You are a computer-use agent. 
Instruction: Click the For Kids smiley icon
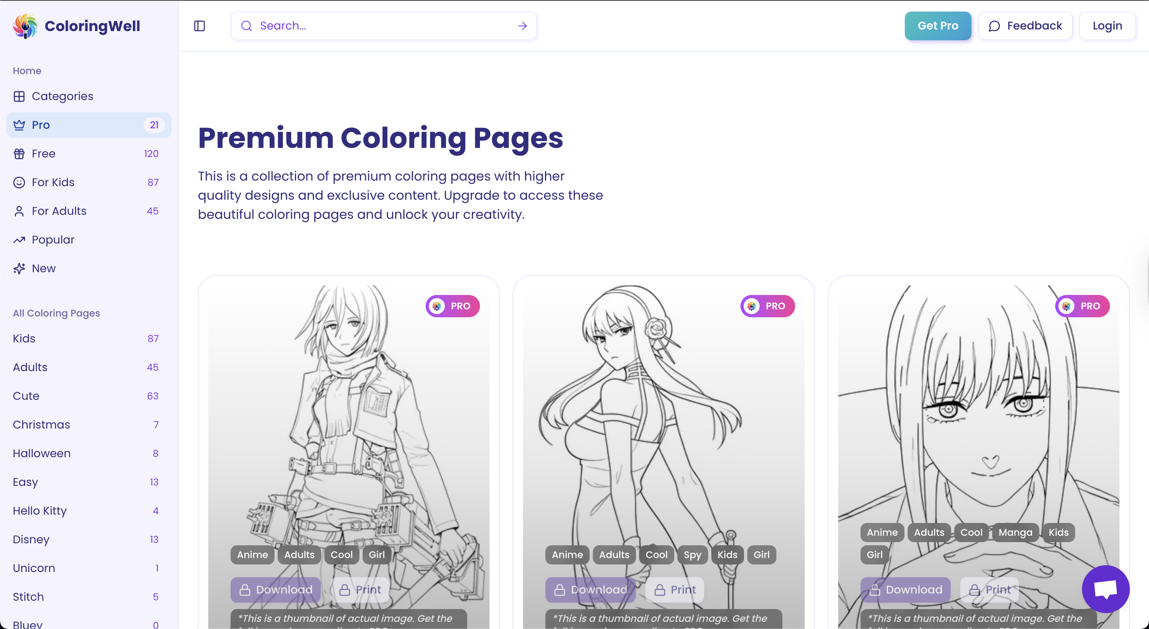(19, 182)
